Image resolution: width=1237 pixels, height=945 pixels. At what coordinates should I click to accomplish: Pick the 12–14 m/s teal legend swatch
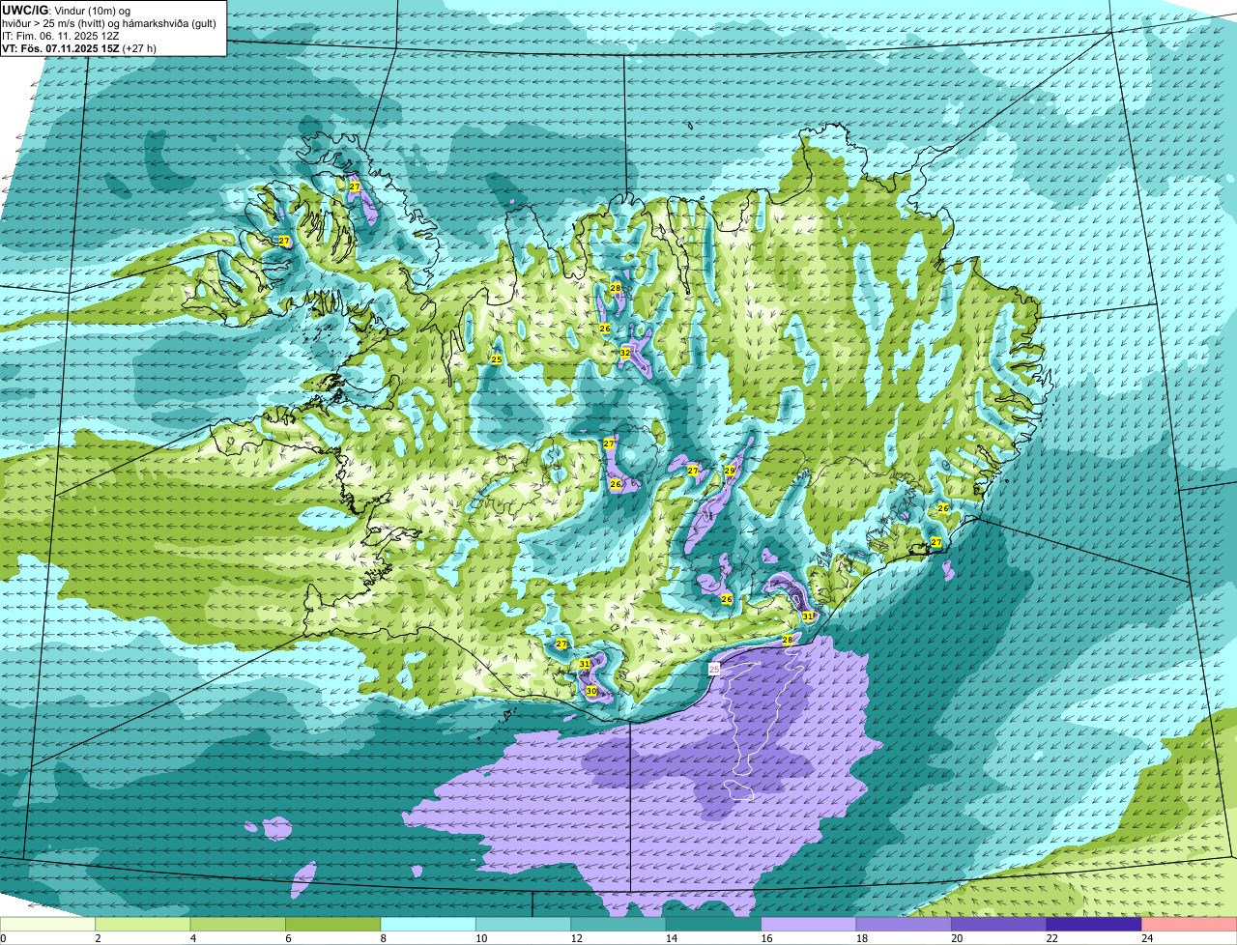[x=618, y=924]
